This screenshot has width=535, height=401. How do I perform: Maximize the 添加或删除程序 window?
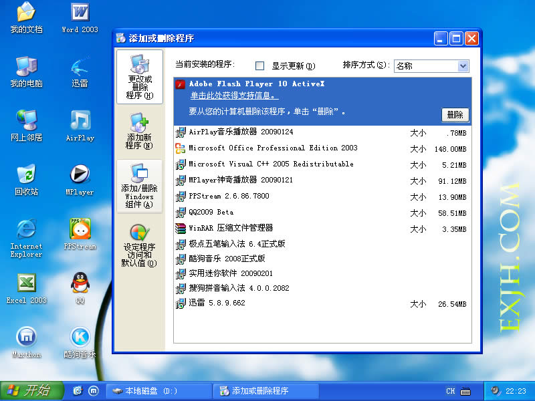click(x=456, y=39)
